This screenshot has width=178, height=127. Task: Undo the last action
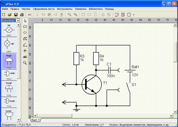(30, 15)
